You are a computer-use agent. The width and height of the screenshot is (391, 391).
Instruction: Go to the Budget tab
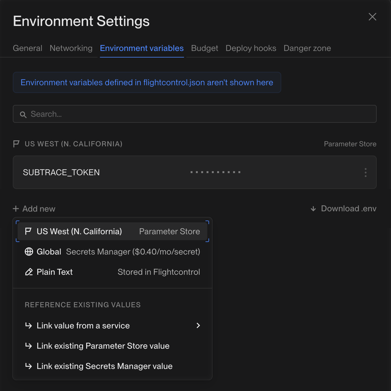tap(205, 48)
